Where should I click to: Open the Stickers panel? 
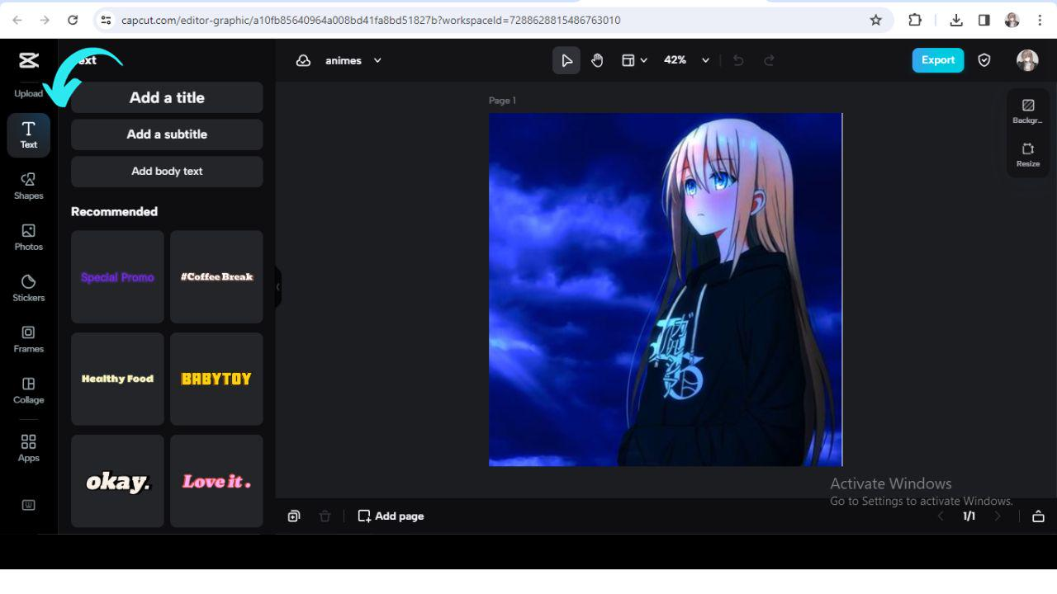point(29,288)
